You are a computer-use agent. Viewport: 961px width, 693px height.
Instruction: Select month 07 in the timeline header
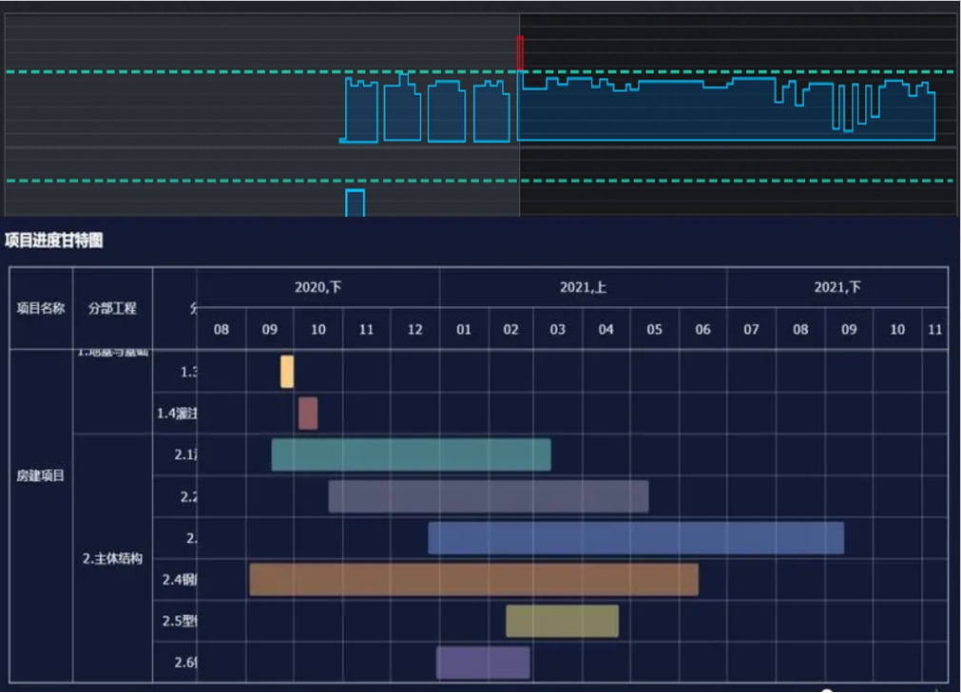(x=751, y=330)
